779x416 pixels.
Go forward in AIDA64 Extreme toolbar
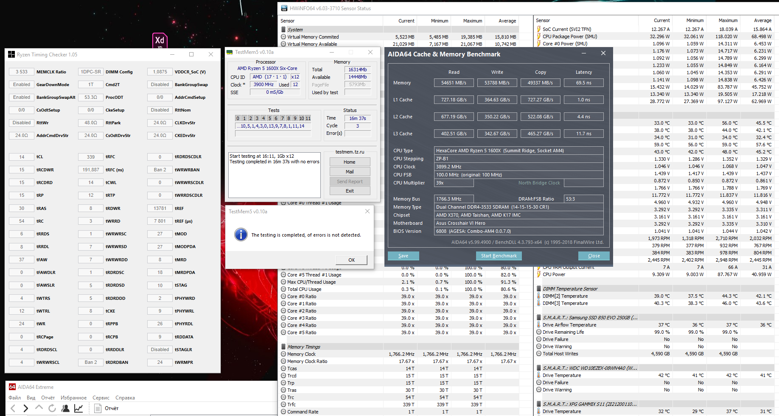(x=26, y=408)
